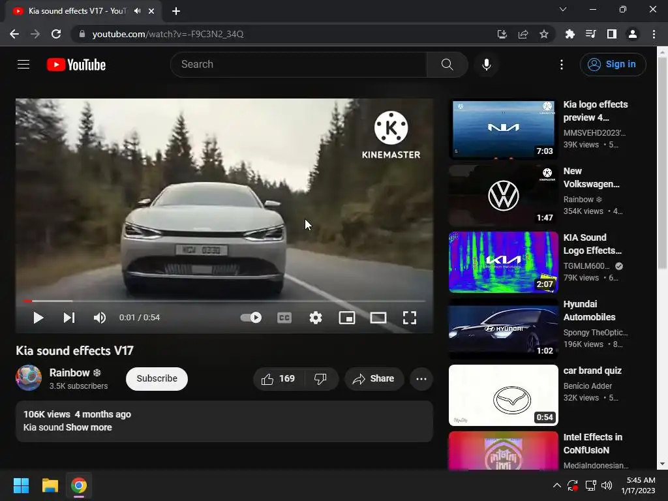This screenshot has height=501, width=668.
Task: Open Rainbow channel avatar
Action: pos(29,378)
